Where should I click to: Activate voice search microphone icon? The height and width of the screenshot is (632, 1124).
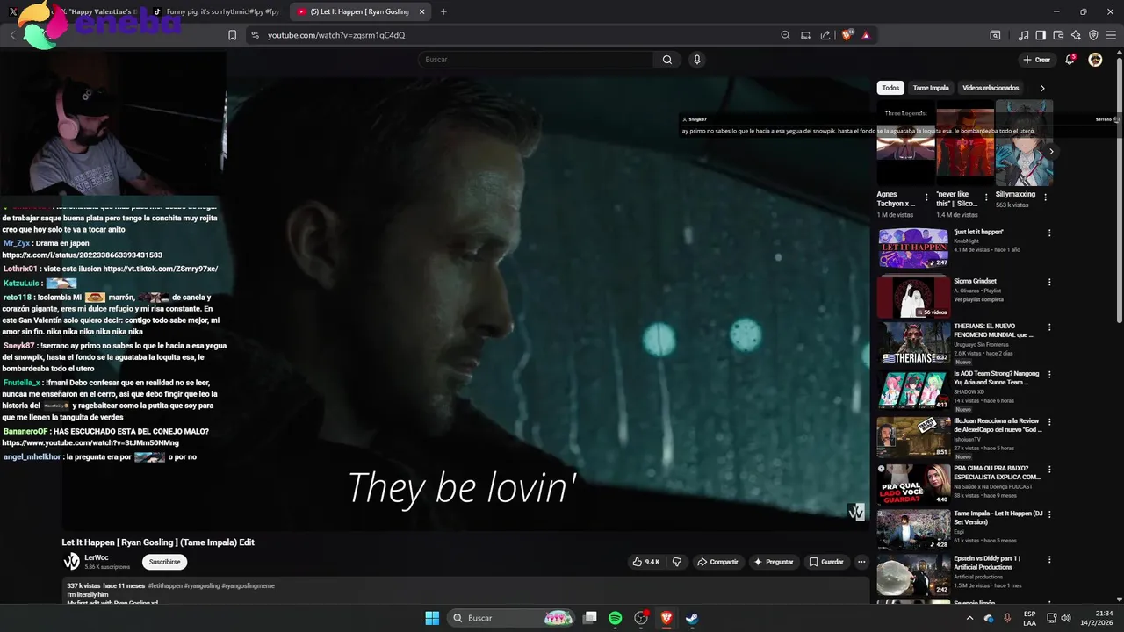pyautogui.click(x=697, y=60)
